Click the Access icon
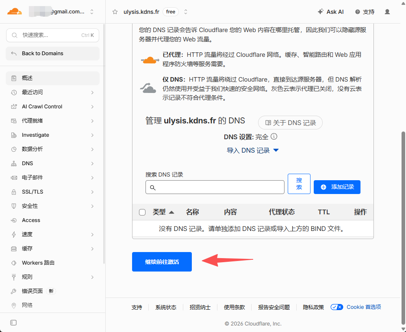The image size is (406, 332). click(14, 220)
